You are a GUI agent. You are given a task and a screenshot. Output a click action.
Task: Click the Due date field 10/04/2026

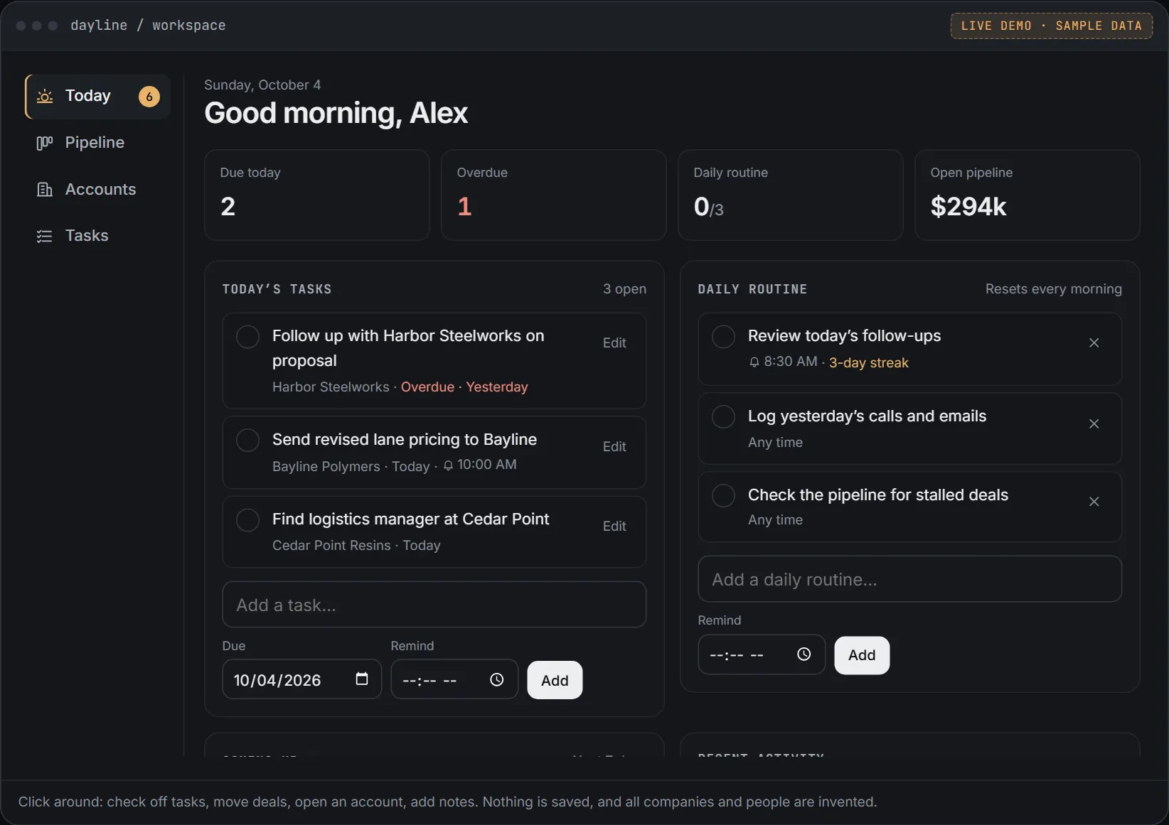pyautogui.click(x=302, y=679)
